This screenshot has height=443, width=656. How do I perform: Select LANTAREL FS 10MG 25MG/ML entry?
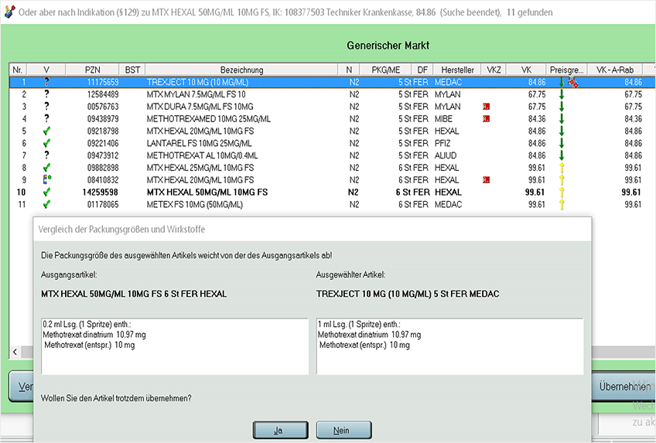[x=199, y=143]
